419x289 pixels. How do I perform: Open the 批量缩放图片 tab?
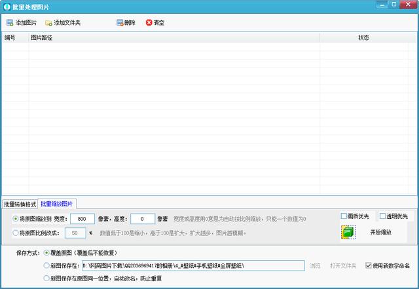57,204
